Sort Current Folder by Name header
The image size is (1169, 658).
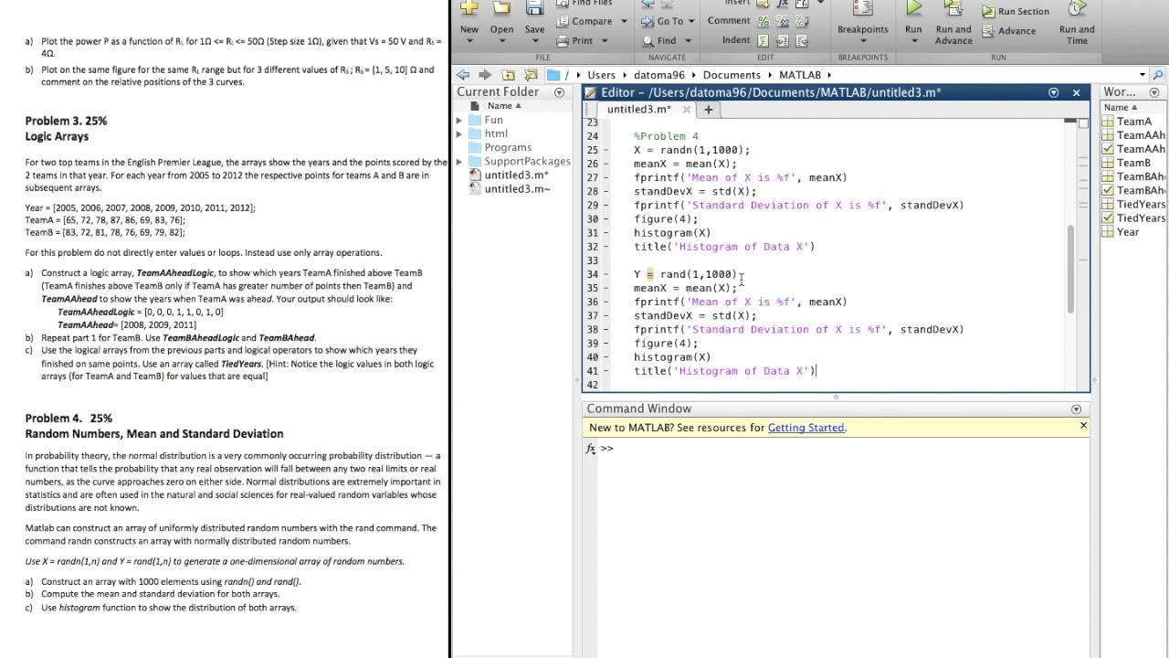504,106
